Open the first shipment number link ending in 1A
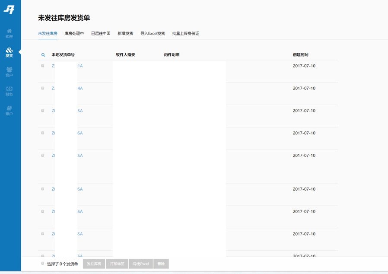Screen dimensions: 388x274 point(80,66)
